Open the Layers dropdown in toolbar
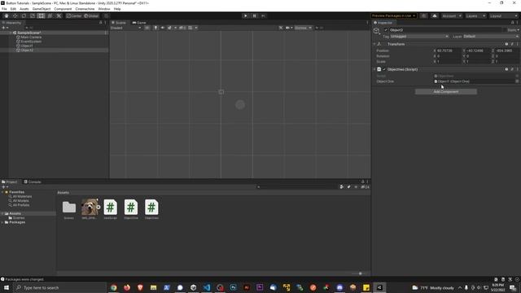 (475, 15)
